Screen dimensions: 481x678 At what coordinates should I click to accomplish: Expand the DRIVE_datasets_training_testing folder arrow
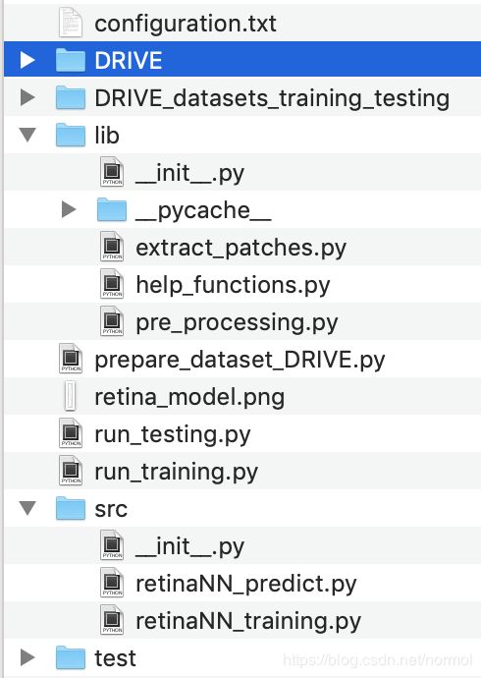coord(27,97)
